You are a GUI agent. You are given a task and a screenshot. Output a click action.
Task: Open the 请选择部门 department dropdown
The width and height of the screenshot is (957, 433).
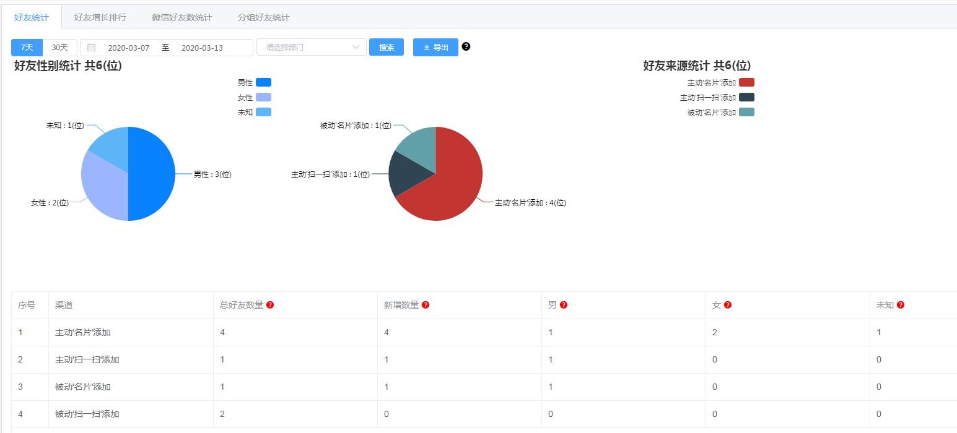[x=312, y=47]
